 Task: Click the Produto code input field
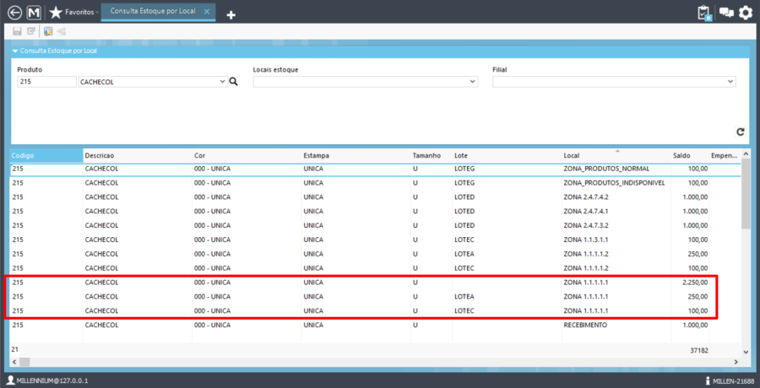pyautogui.click(x=46, y=82)
